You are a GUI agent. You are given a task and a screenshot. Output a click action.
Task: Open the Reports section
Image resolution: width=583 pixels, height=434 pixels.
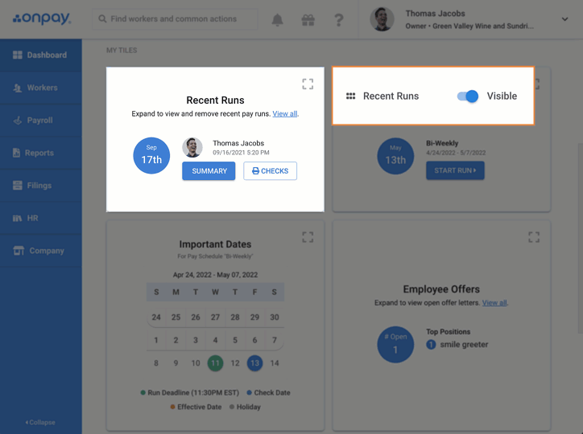point(39,153)
